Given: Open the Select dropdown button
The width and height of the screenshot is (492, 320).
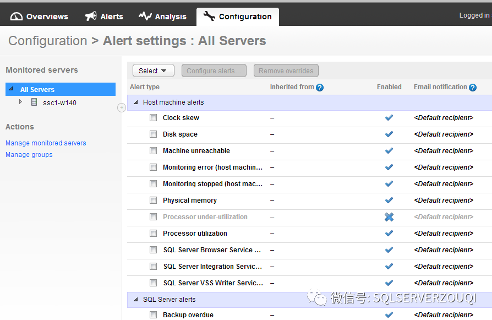Looking at the screenshot, I should [154, 70].
